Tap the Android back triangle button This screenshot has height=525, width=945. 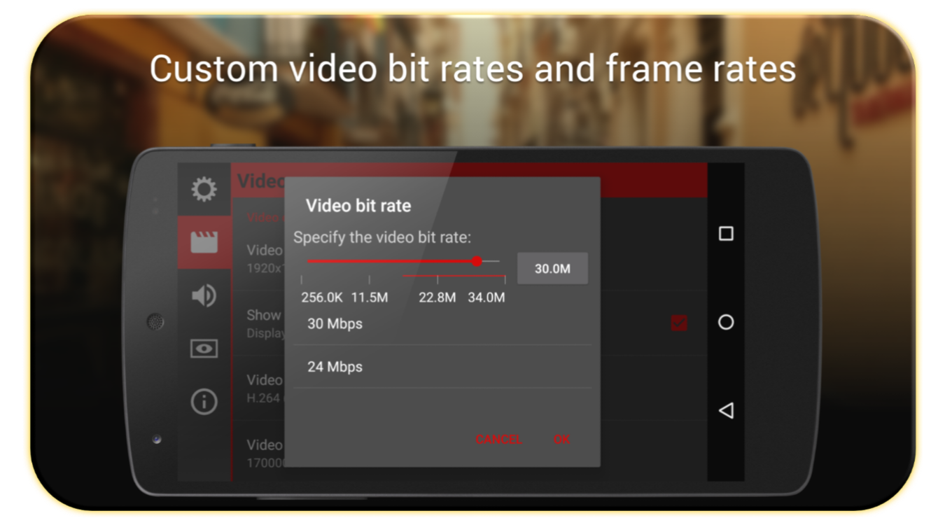click(x=726, y=410)
